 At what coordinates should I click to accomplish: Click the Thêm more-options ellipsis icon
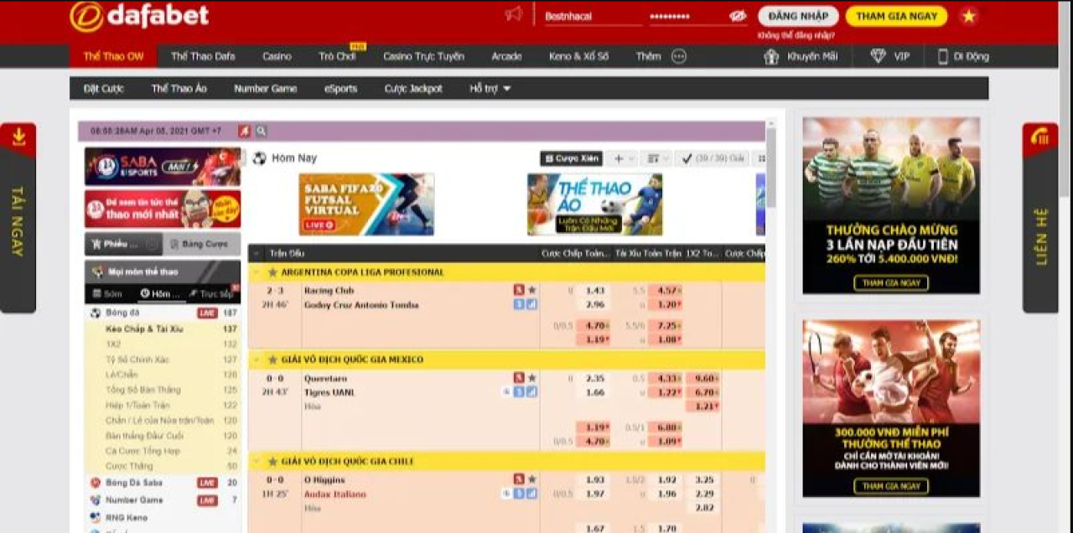[x=679, y=57]
